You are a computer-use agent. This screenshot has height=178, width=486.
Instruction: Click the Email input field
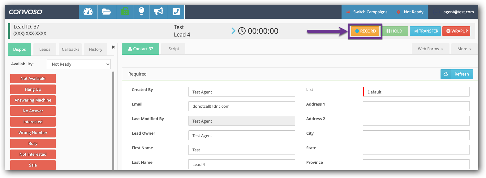click(241, 106)
